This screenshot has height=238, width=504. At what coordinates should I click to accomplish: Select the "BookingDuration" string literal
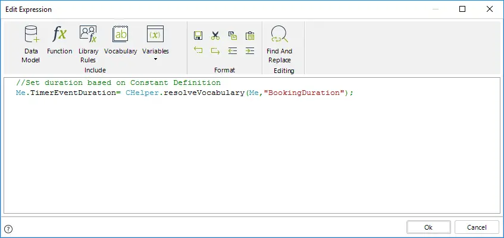(x=303, y=93)
